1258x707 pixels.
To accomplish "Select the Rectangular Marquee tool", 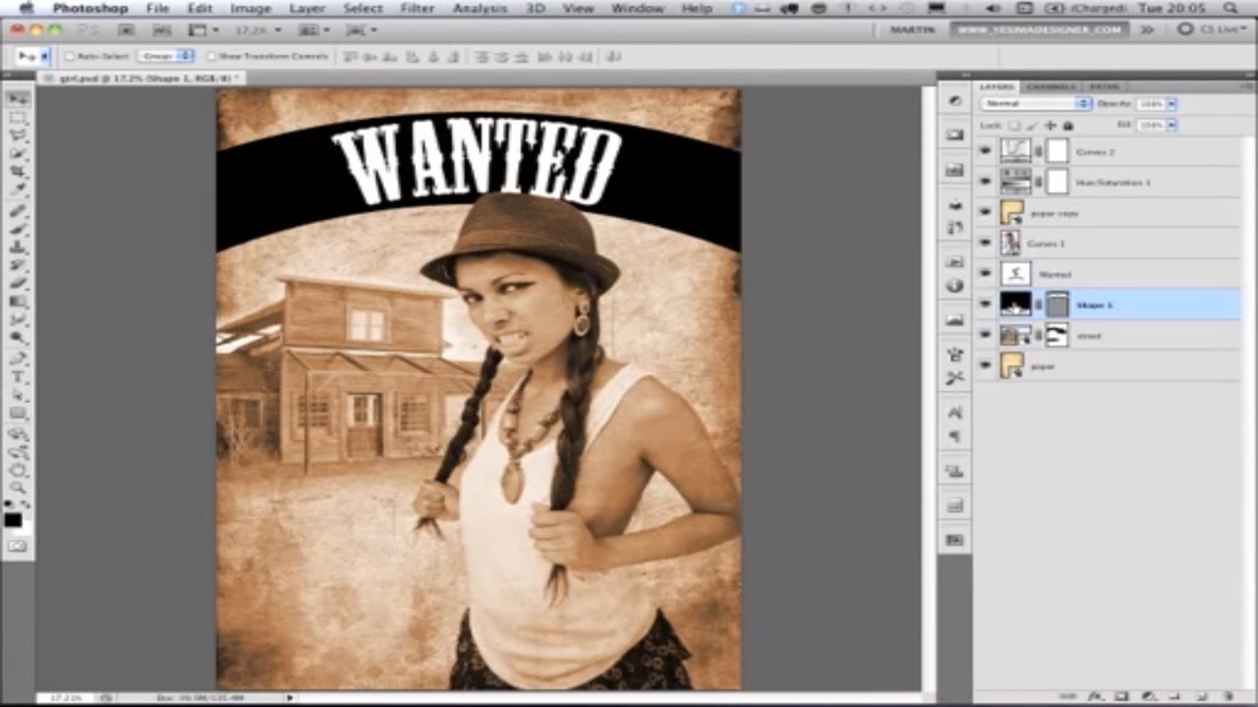I will tap(18, 118).
